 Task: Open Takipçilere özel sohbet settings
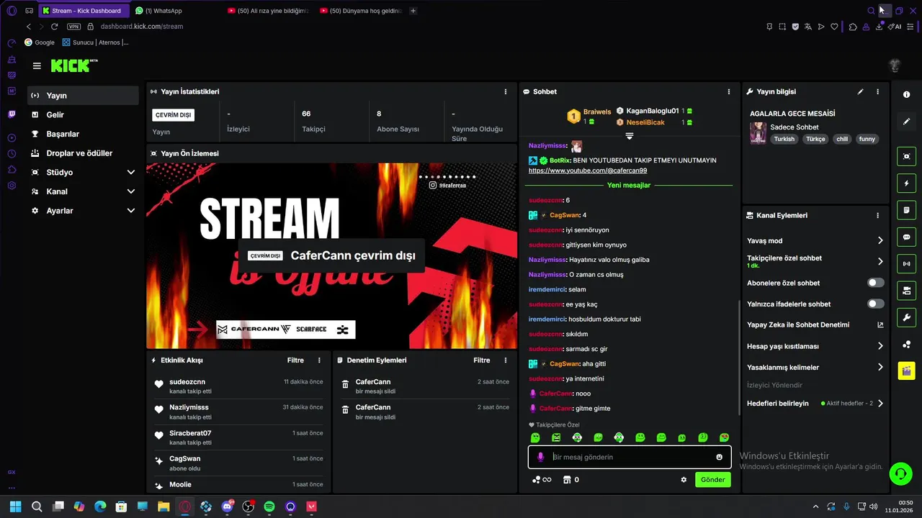[x=815, y=261]
